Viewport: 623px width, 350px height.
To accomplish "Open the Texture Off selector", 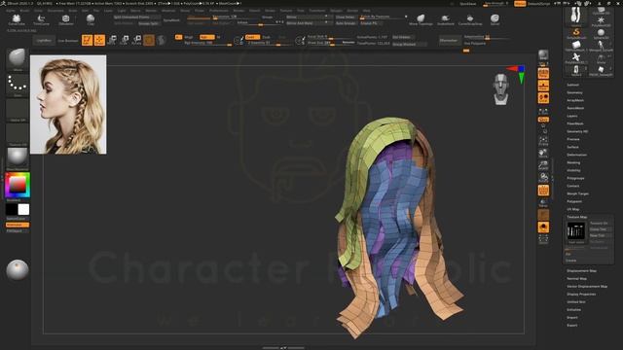I will tap(18, 134).
